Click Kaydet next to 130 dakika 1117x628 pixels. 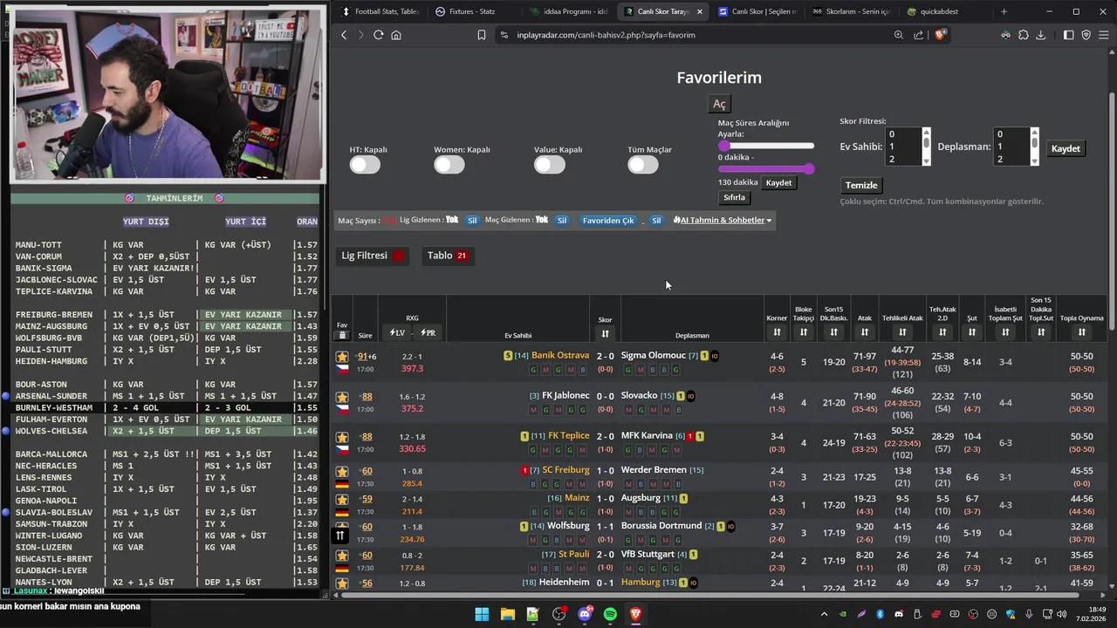pos(778,183)
